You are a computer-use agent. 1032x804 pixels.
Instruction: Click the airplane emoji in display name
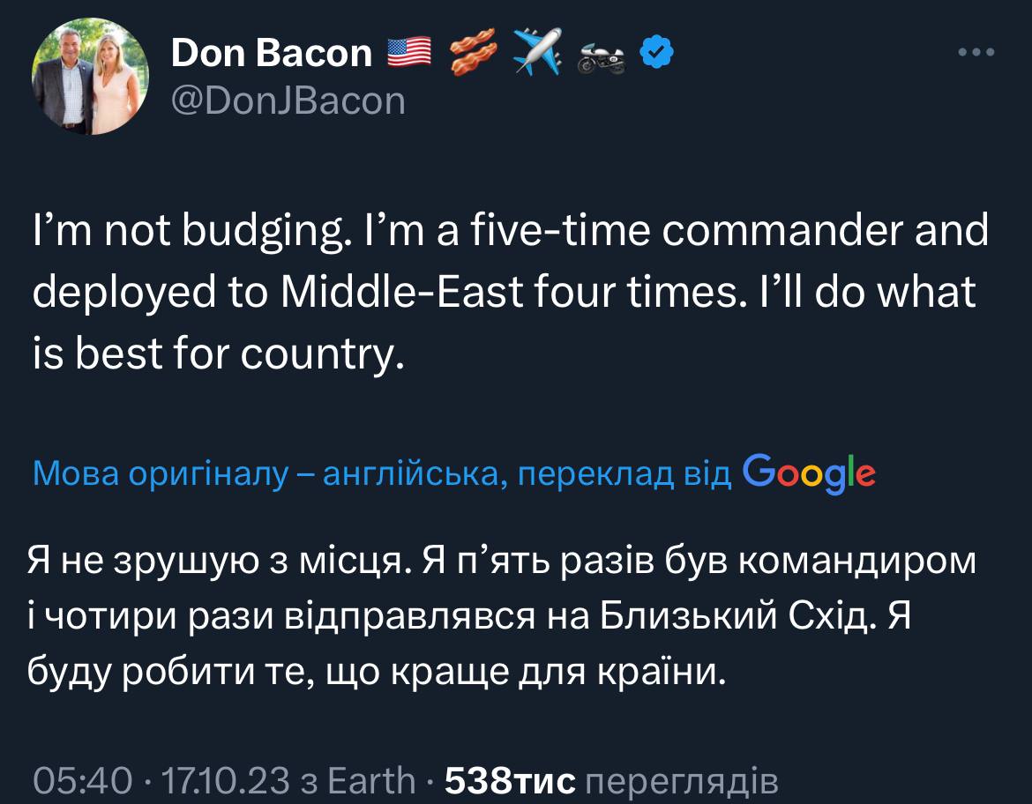[x=537, y=53]
